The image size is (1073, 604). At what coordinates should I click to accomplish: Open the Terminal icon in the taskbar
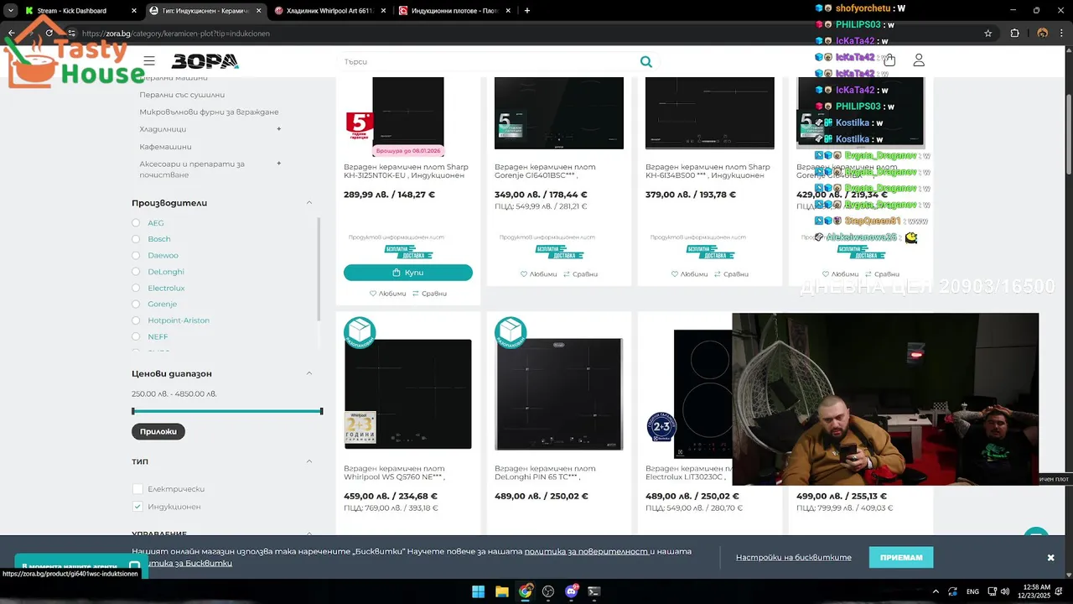(x=594, y=591)
